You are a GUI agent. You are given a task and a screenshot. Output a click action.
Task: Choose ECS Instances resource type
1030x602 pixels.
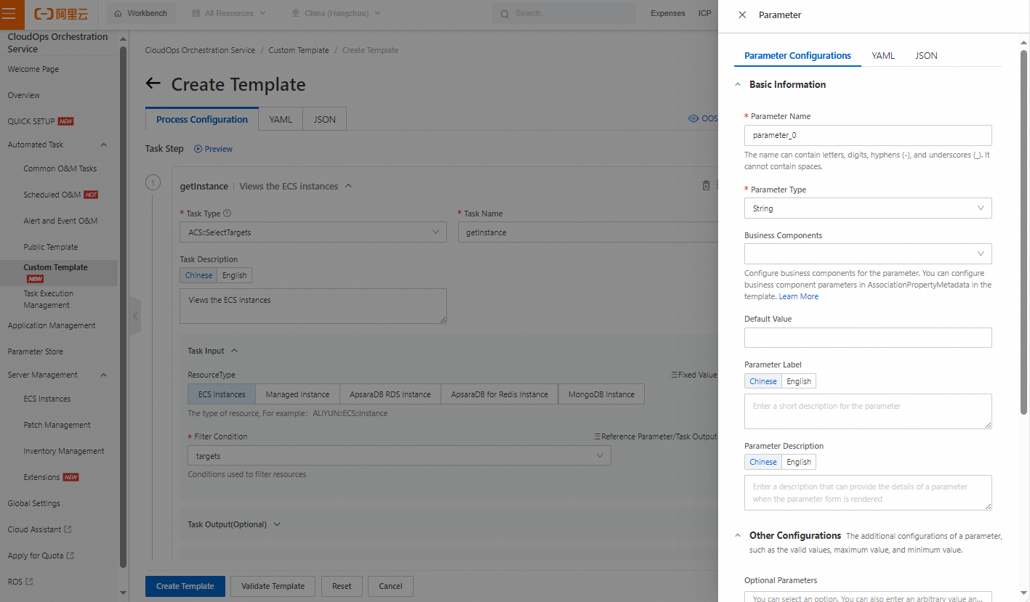tap(222, 394)
